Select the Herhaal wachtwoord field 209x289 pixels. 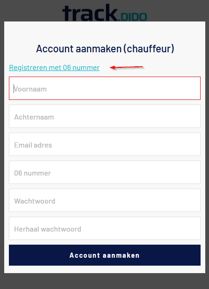coord(105,228)
